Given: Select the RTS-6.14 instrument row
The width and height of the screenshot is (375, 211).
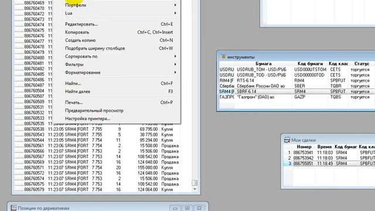Looking at the screenshot, I should pos(297,80).
